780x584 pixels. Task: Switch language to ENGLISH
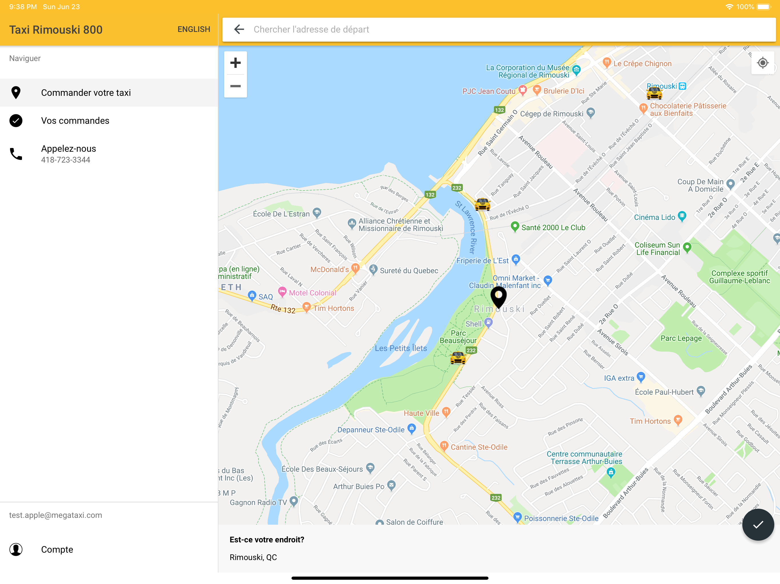194,29
